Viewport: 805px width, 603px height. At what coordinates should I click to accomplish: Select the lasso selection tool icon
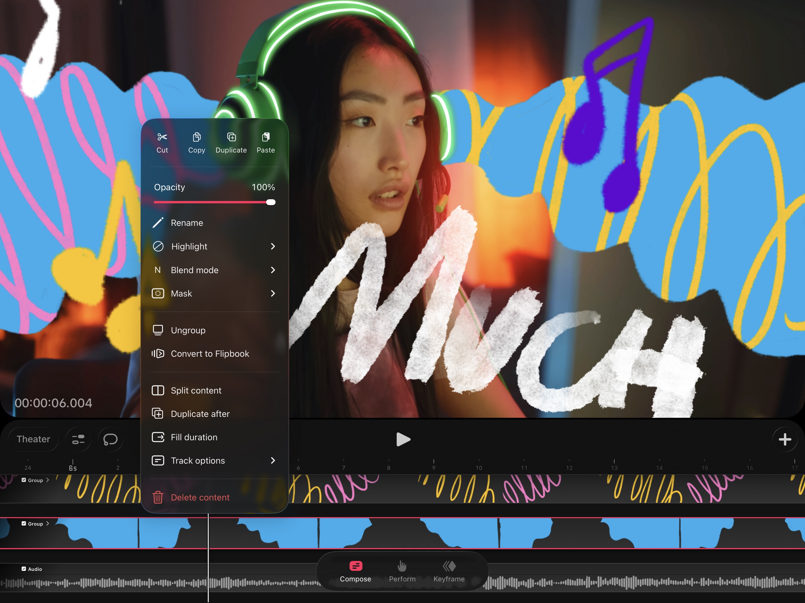pyautogui.click(x=110, y=439)
